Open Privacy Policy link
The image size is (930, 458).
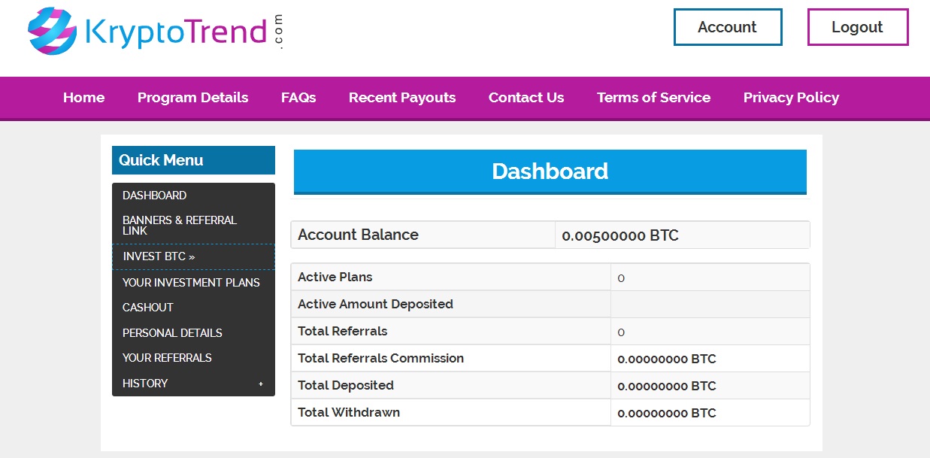pos(791,98)
